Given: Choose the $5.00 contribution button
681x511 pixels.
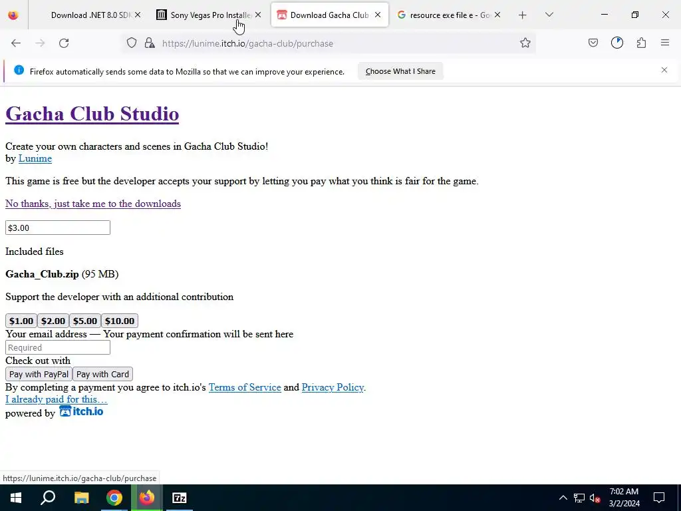Looking at the screenshot, I should [x=85, y=321].
